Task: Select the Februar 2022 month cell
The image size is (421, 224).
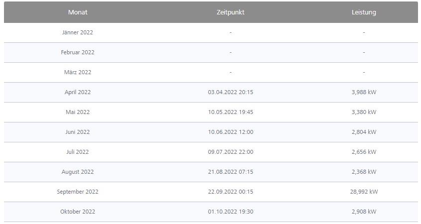Action: click(x=78, y=52)
